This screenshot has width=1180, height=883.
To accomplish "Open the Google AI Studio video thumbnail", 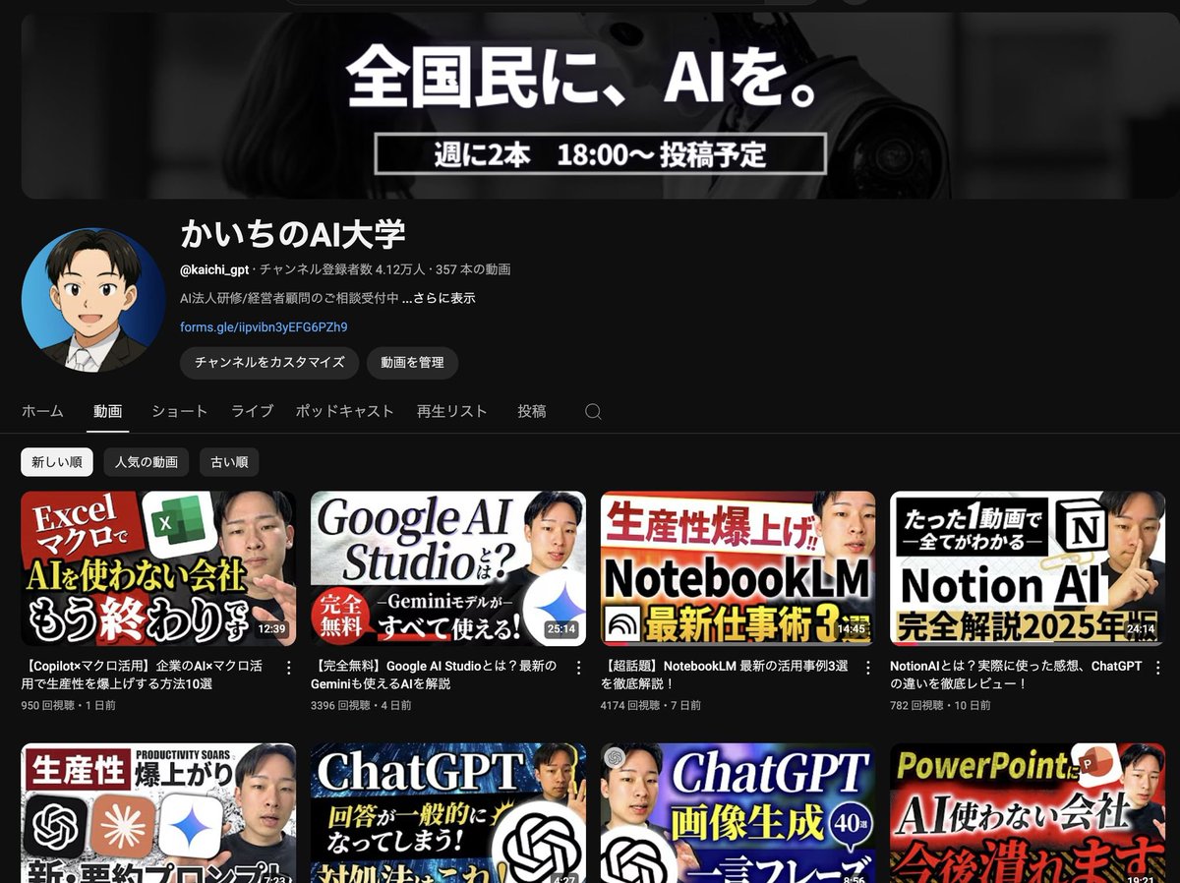I will 448,568.
